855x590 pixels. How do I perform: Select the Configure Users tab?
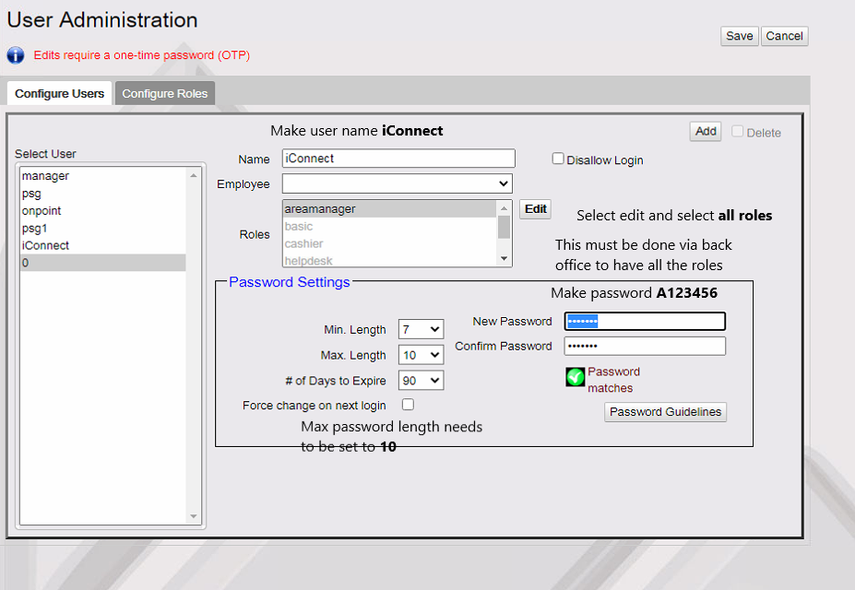[x=60, y=93]
